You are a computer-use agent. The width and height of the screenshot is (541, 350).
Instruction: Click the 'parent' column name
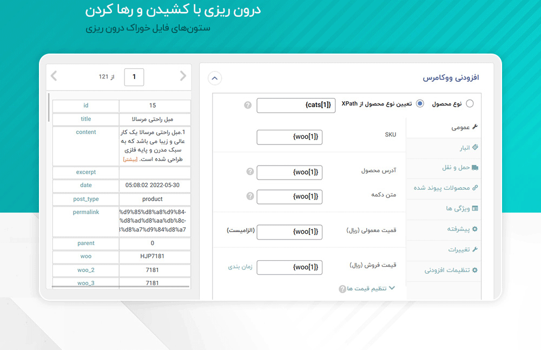[86, 243]
